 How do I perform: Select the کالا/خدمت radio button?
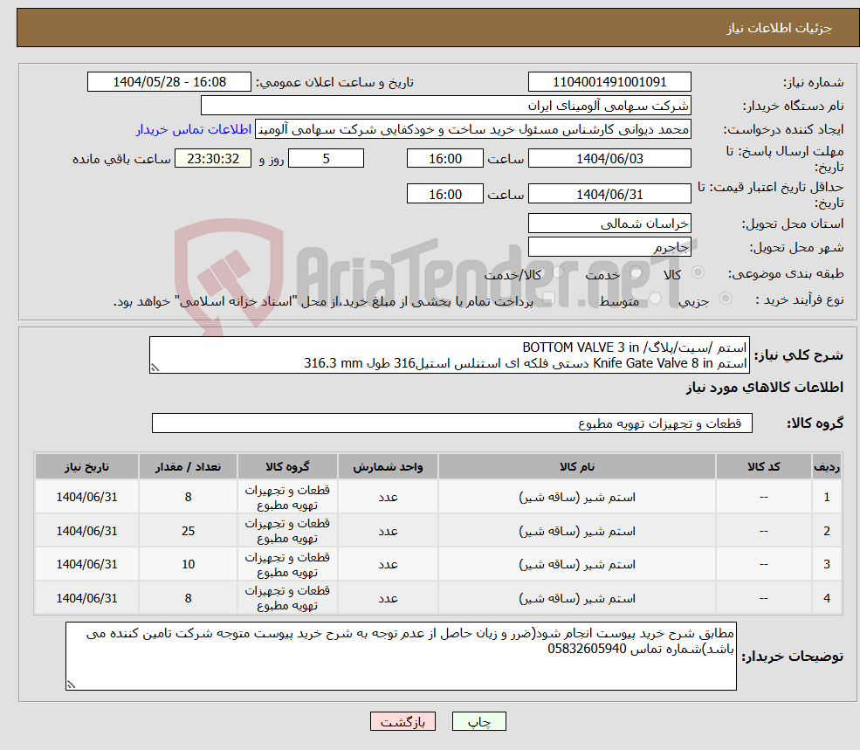(558, 272)
